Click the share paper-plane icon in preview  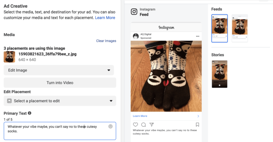pos(151,125)
